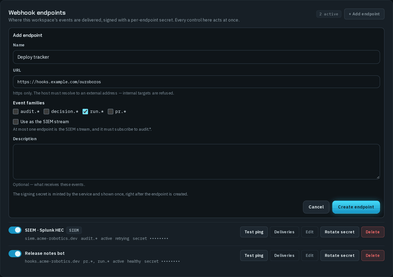Click the retrying status text
The height and width of the screenshot is (277, 393).
point(122,238)
